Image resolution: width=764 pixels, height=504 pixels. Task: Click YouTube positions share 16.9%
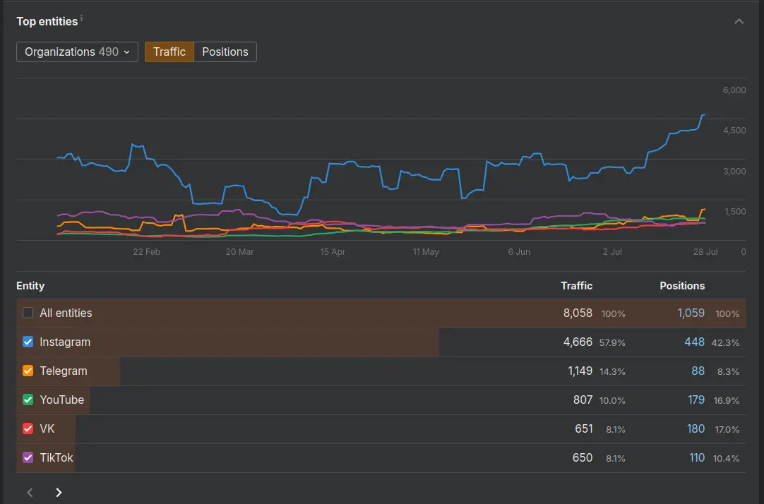pyautogui.click(x=727, y=401)
